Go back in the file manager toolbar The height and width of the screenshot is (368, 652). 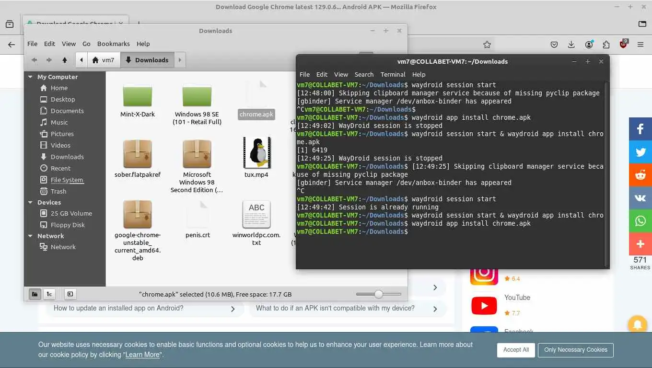[x=34, y=60]
